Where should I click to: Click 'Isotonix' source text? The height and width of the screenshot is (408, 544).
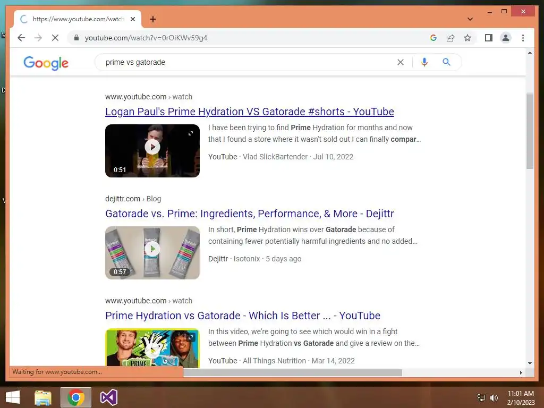pos(246,259)
